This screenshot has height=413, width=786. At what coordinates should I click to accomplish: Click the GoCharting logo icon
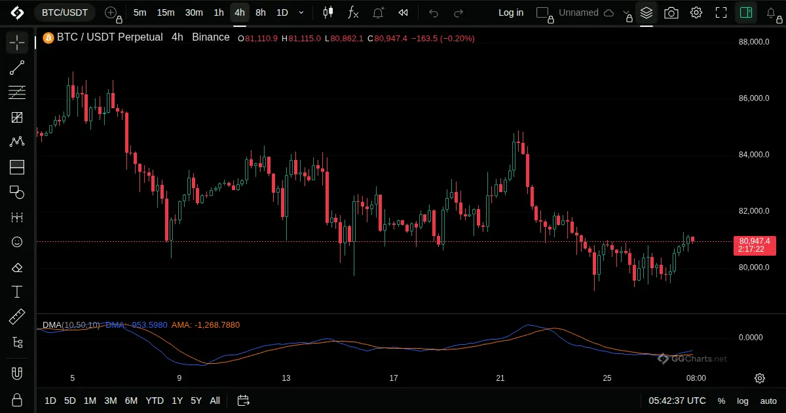pyautogui.click(x=17, y=12)
